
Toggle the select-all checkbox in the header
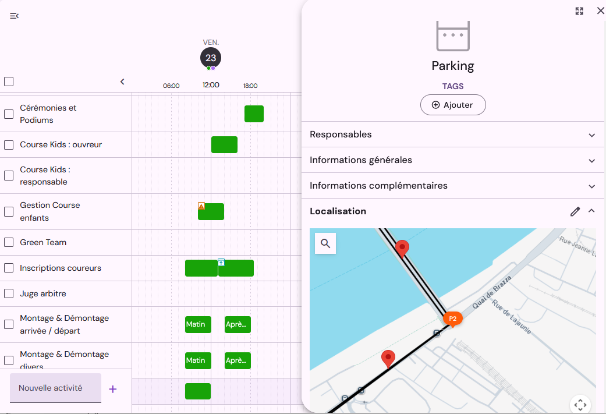tap(9, 82)
